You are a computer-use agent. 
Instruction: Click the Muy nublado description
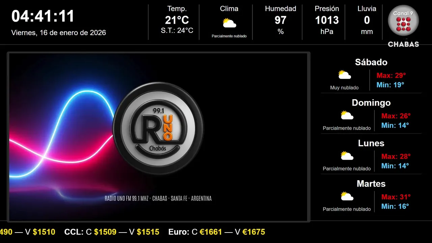pyautogui.click(x=344, y=88)
